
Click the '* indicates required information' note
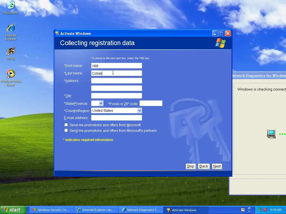(88, 140)
